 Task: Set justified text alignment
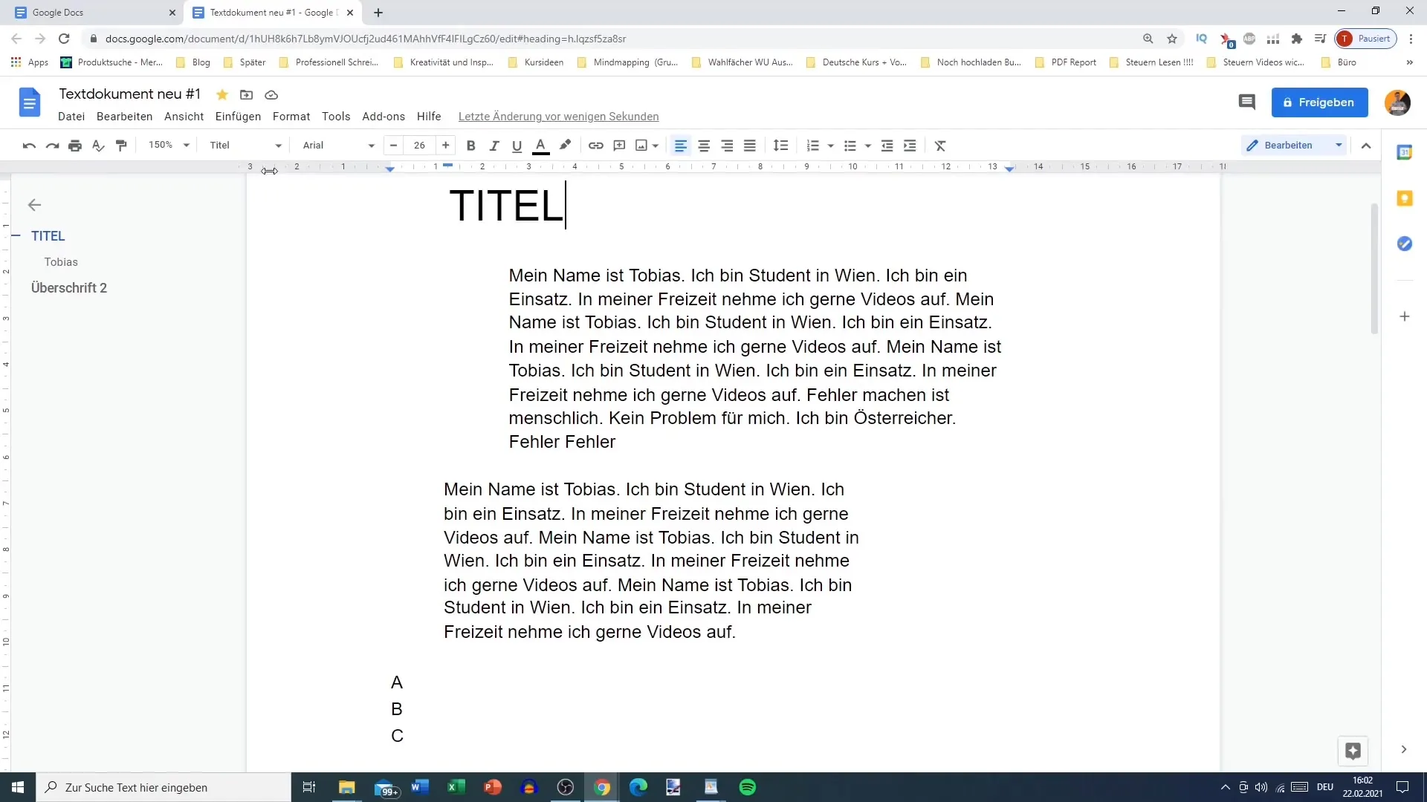click(x=750, y=146)
